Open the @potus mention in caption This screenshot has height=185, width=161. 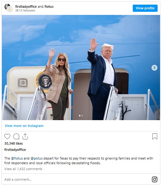tap(36, 158)
